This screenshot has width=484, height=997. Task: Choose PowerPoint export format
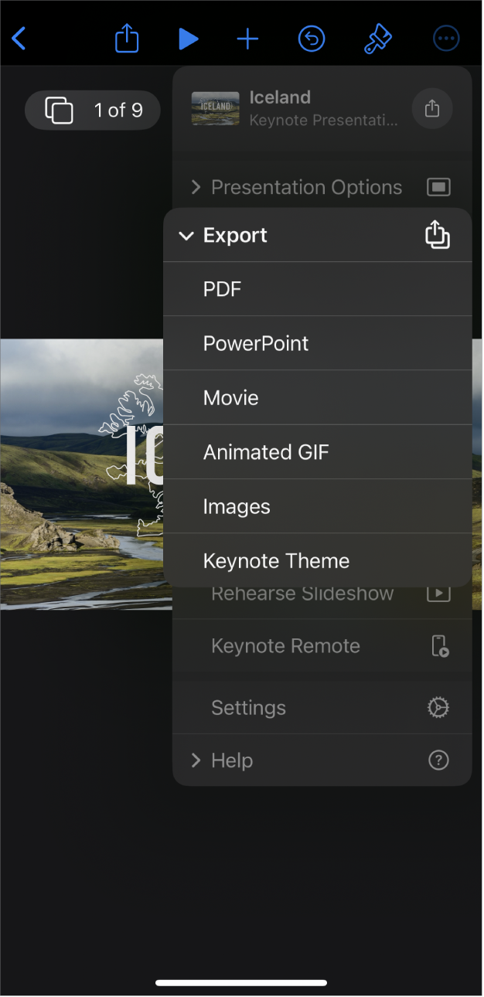318,343
